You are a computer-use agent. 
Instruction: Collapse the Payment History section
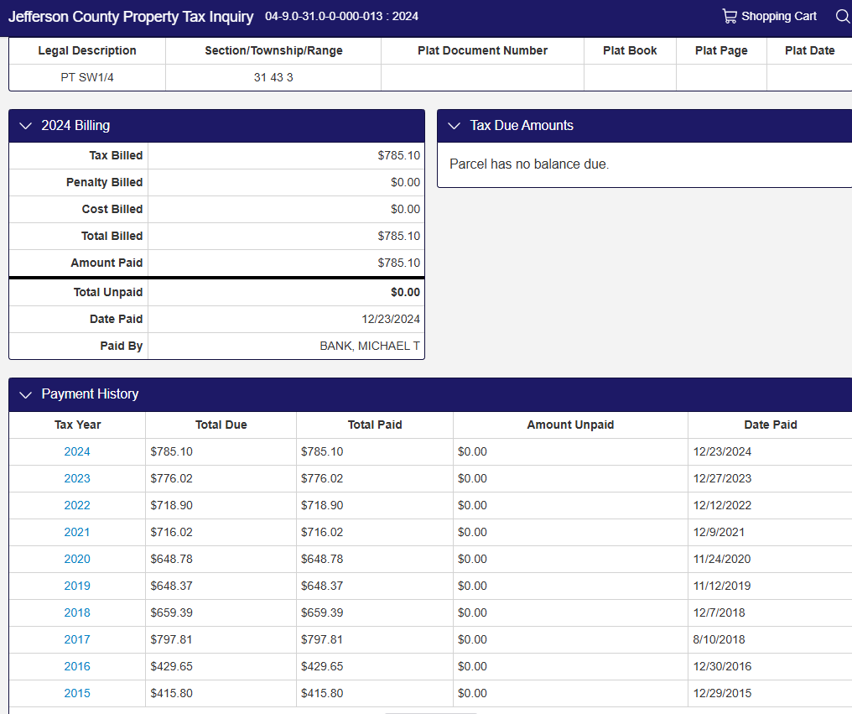pyautogui.click(x=25, y=394)
